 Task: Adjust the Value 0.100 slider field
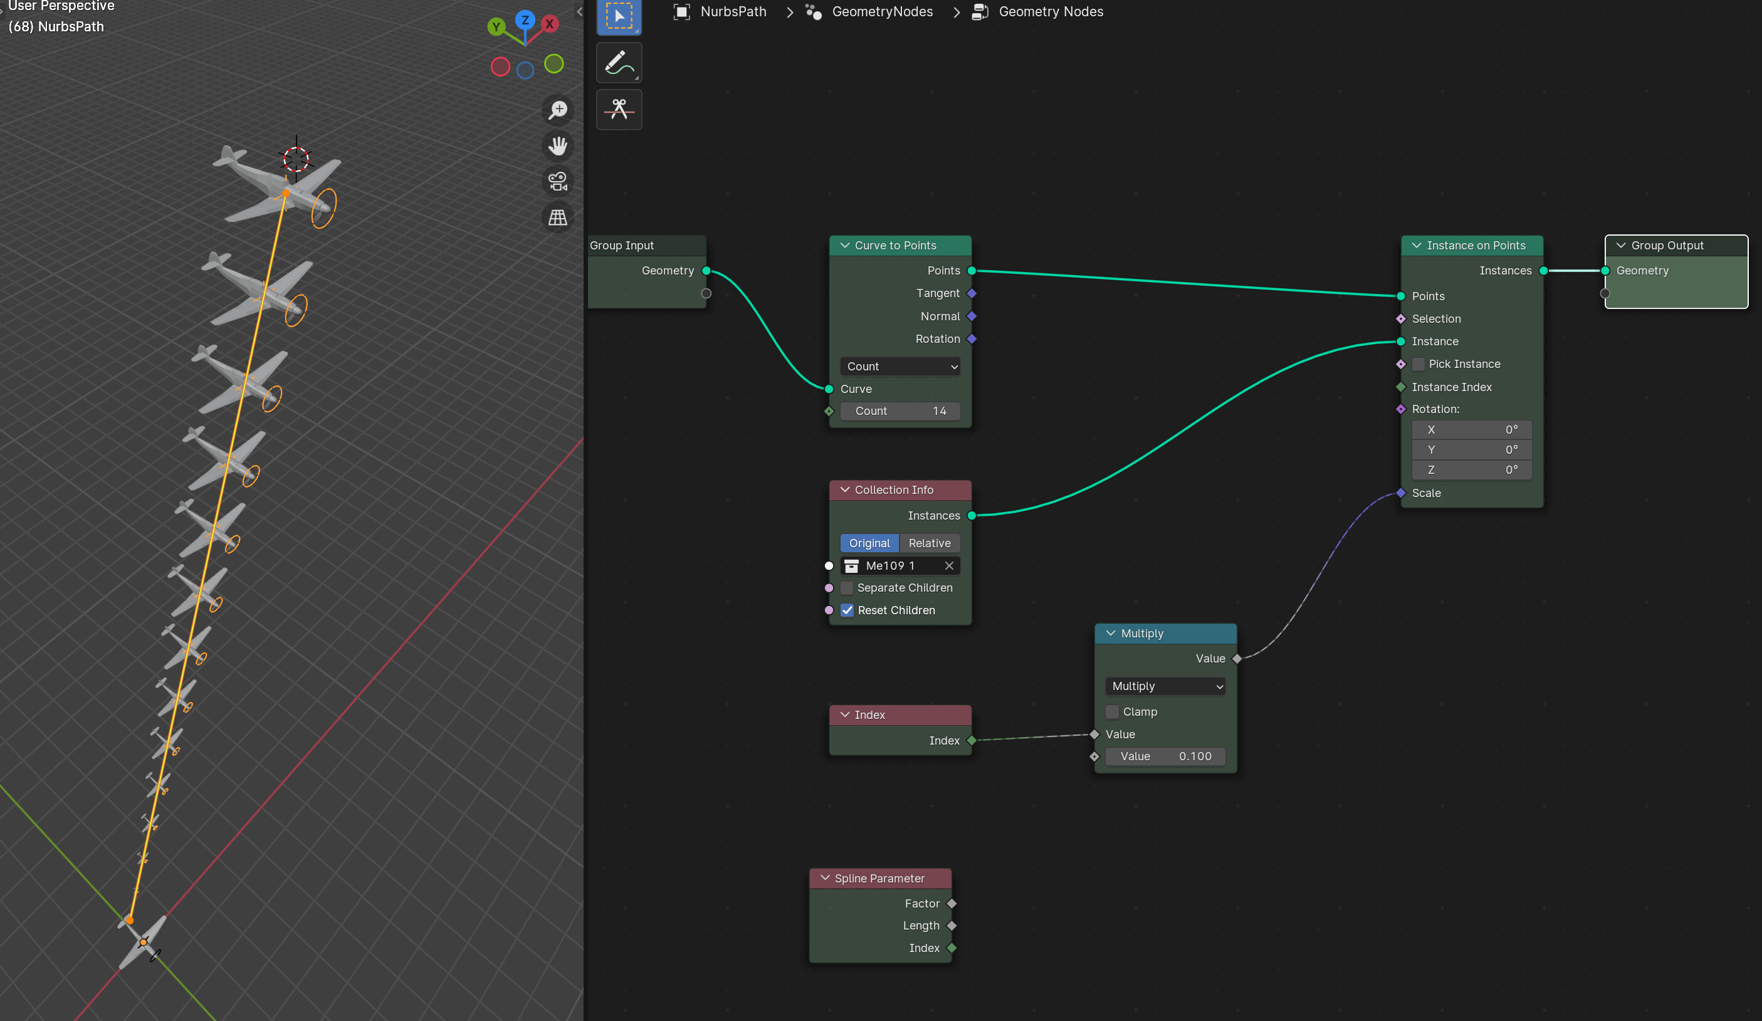(x=1165, y=757)
